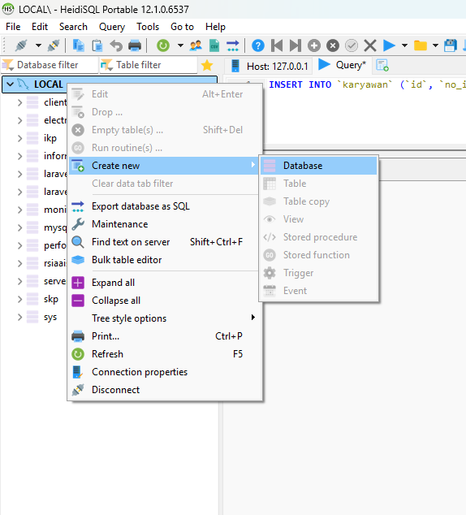Click the Insert row plus icon

coord(314,45)
